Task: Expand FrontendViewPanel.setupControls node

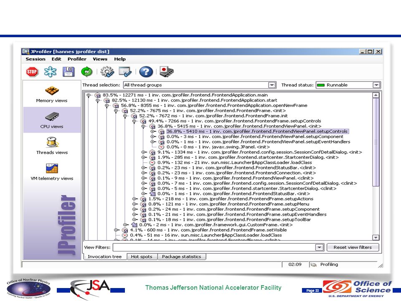Action: [x=153, y=131]
